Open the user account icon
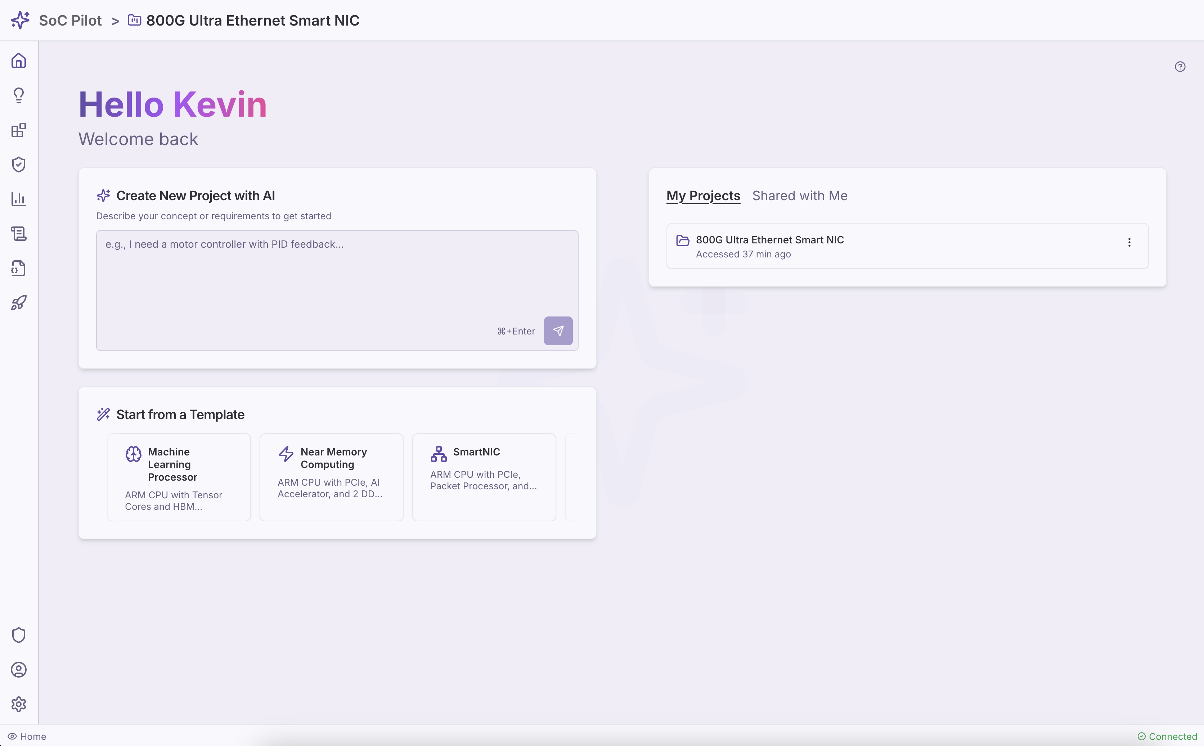 19,670
